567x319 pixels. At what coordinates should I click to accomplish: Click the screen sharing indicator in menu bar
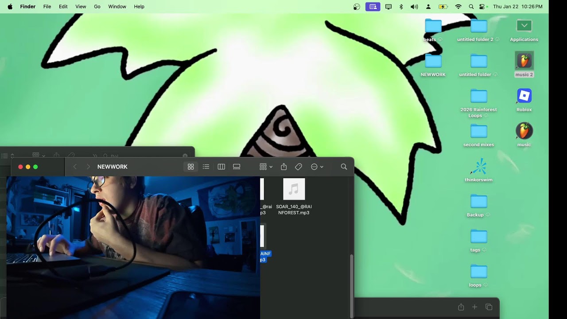(373, 7)
